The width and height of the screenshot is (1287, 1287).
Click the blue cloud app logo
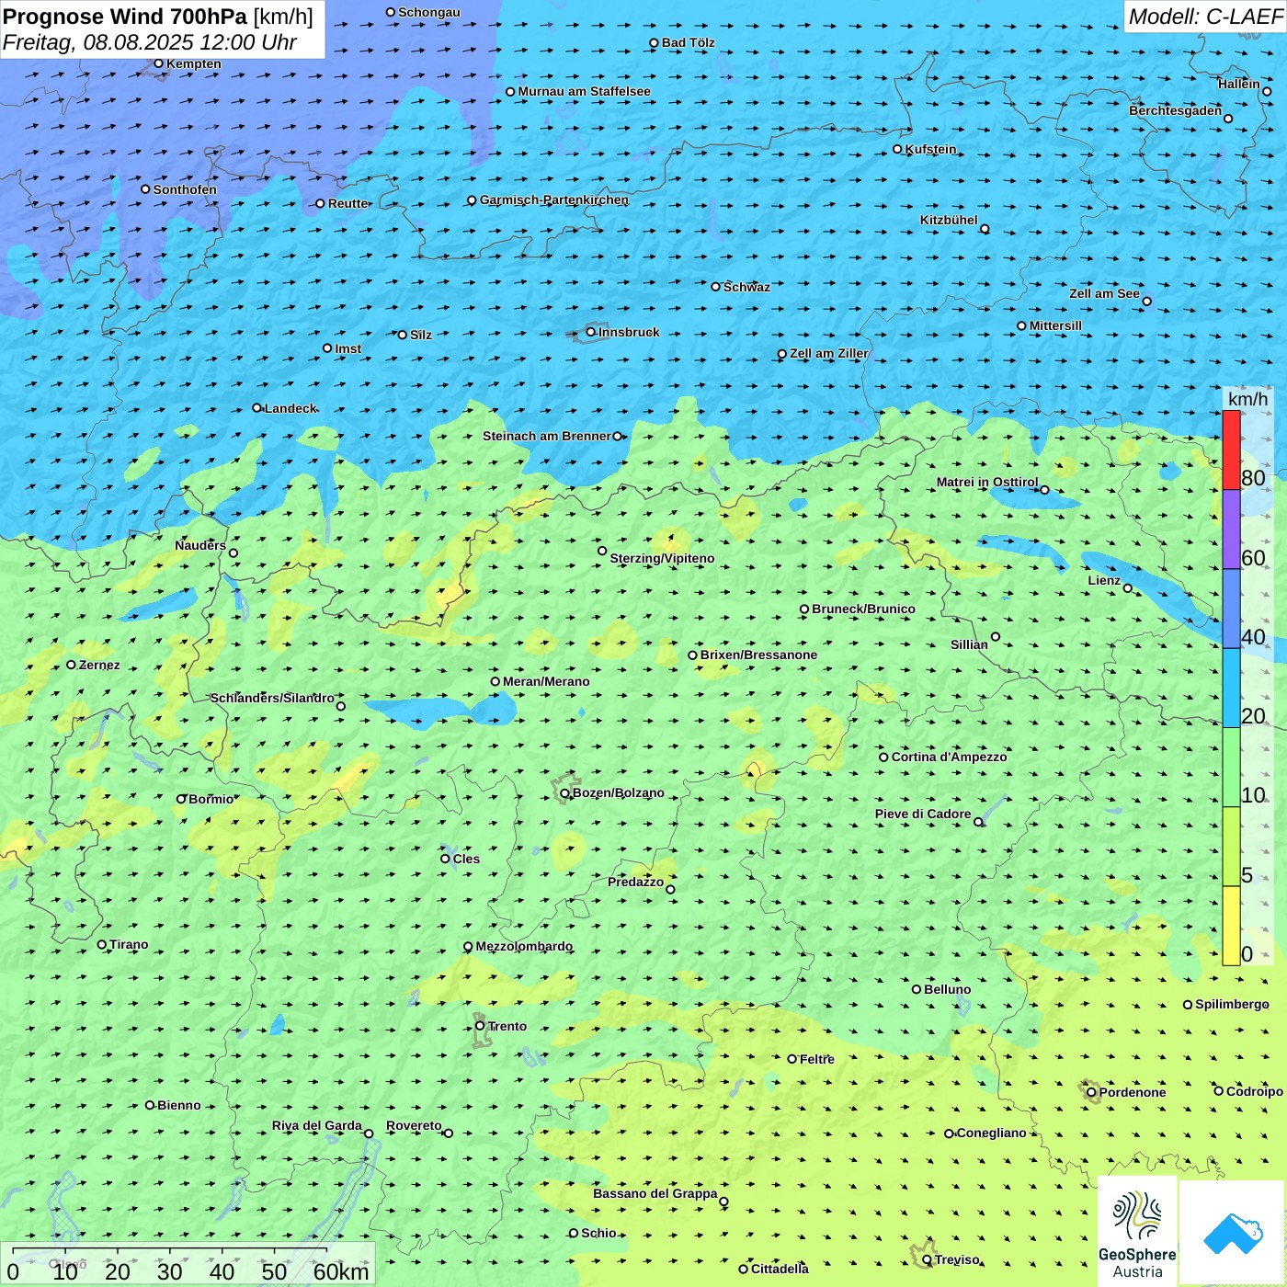click(1233, 1233)
